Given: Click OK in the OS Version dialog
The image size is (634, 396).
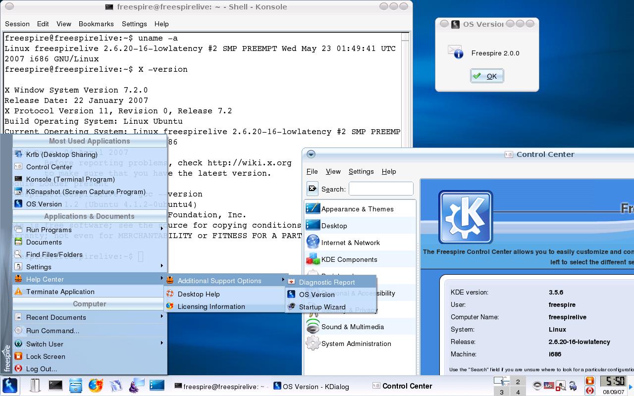Looking at the screenshot, I should (x=487, y=76).
